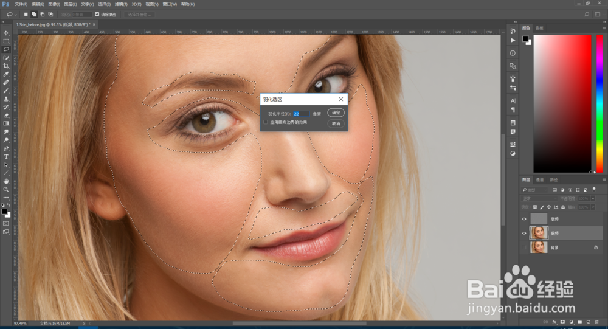This screenshot has width=608, height=329.
Task: Select the Healing Brush tool
Action: click(6, 82)
